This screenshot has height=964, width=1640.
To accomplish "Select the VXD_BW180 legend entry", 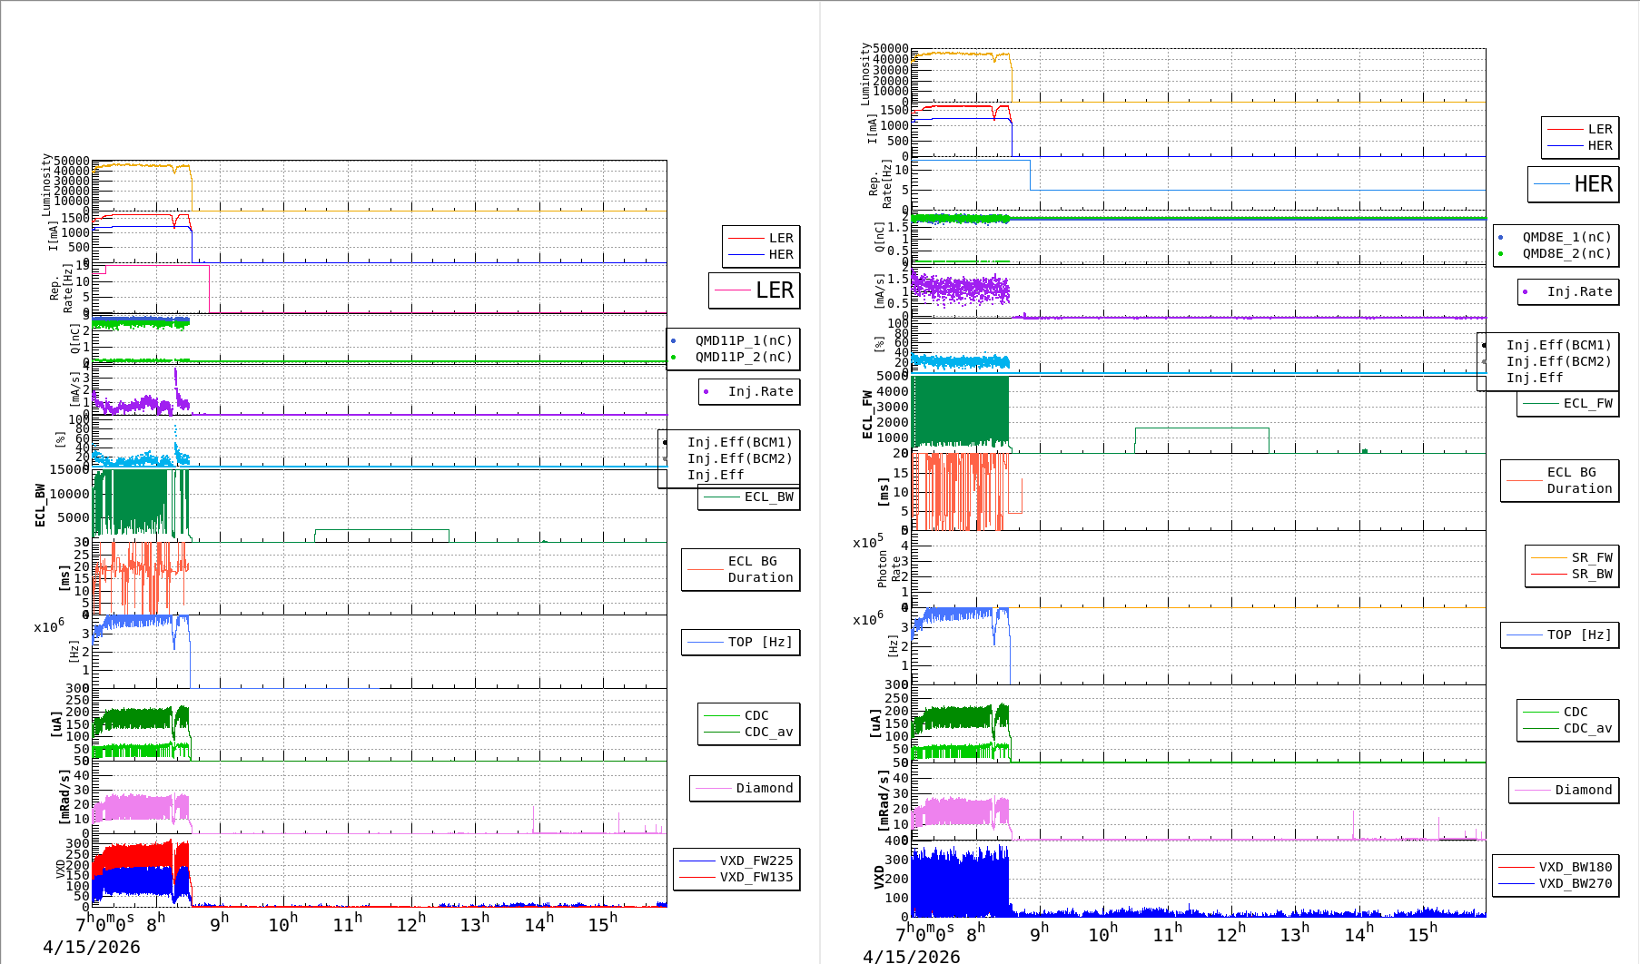I will (1575, 867).
